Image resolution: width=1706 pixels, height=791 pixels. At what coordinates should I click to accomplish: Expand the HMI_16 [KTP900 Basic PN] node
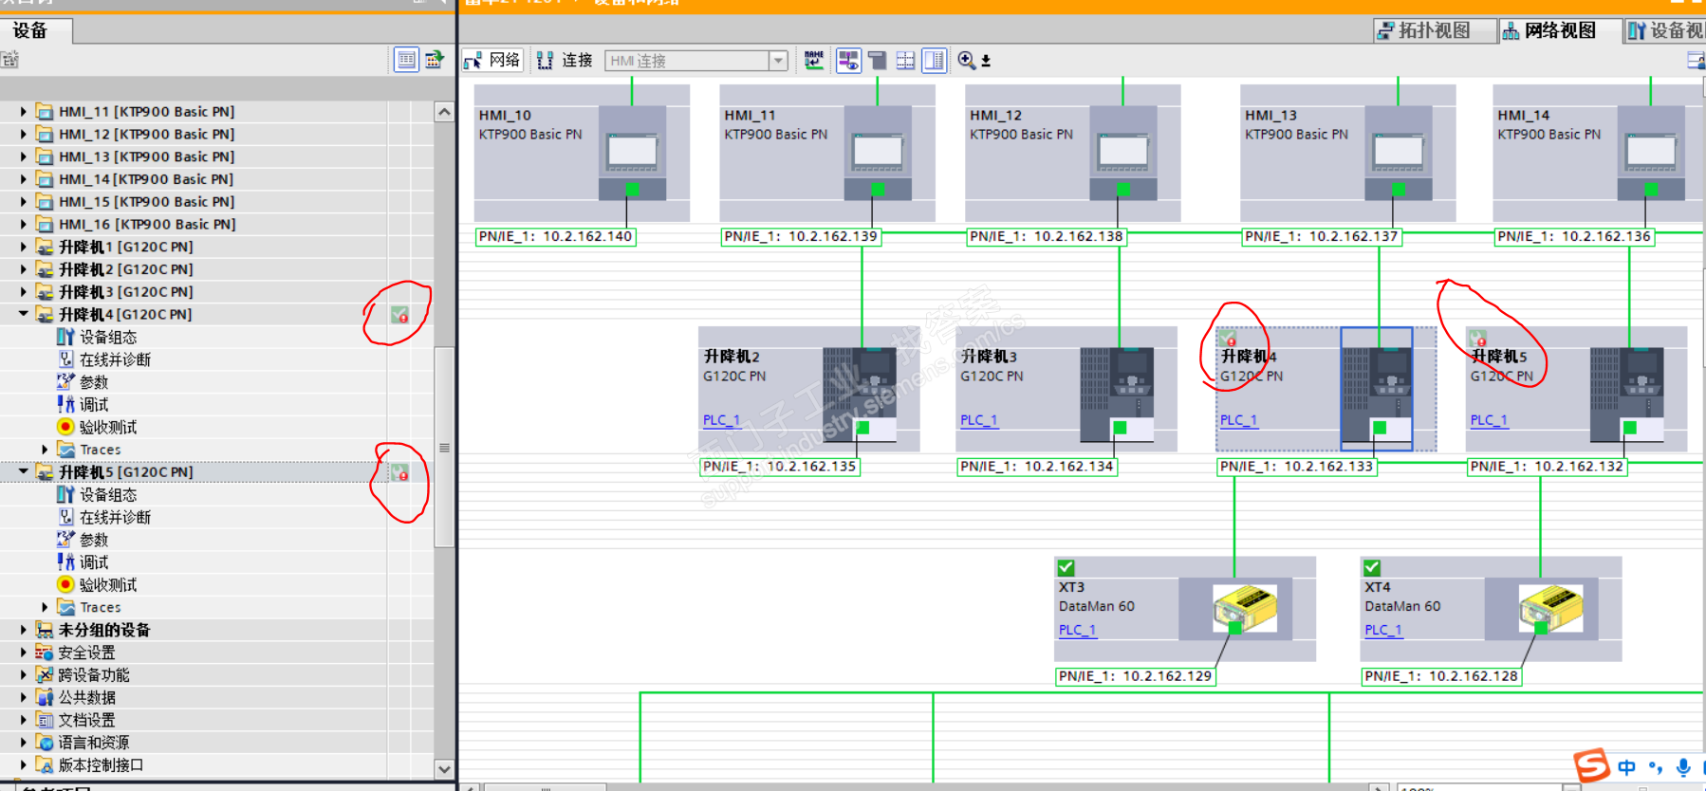(x=24, y=225)
